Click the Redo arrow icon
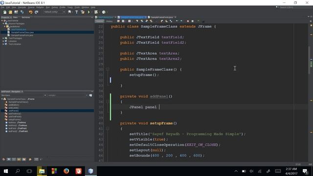 click(x=36, y=12)
